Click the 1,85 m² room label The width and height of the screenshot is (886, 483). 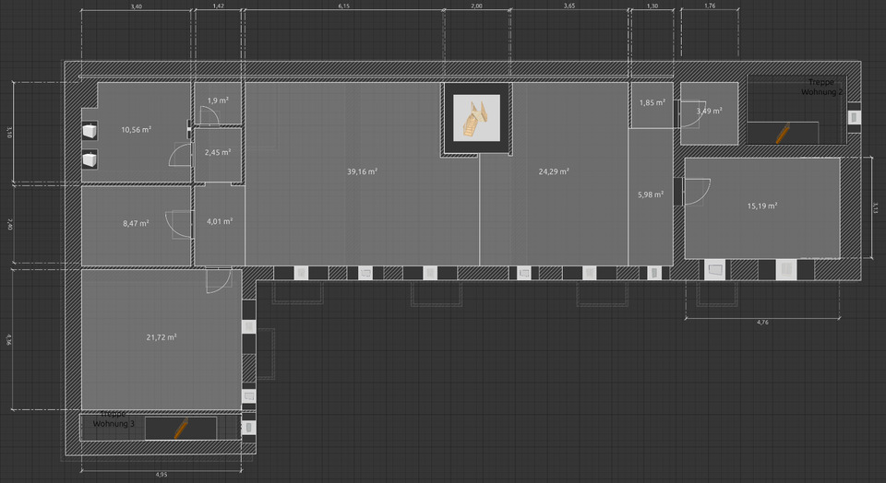652,102
